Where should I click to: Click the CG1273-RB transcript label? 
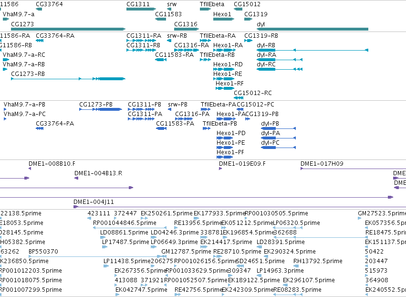coord(28,74)
